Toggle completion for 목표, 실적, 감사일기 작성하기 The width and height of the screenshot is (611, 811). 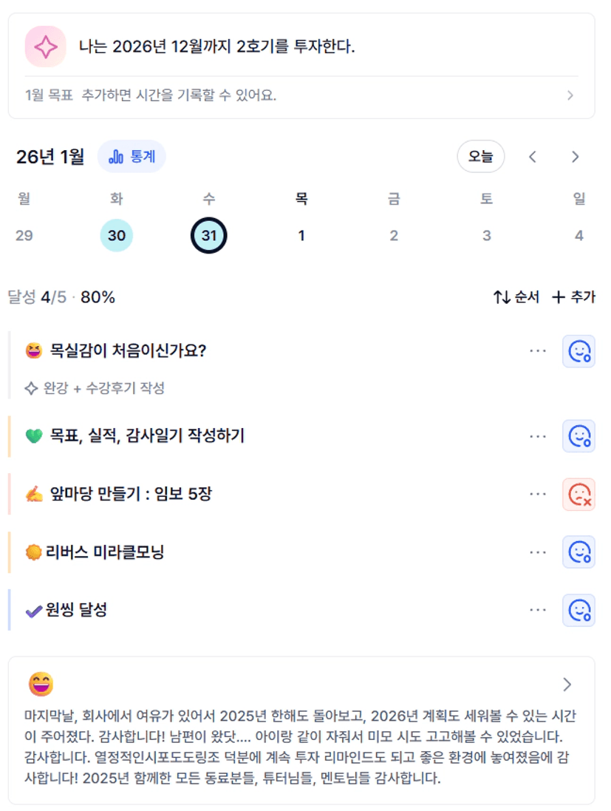[x=578, y=436]
